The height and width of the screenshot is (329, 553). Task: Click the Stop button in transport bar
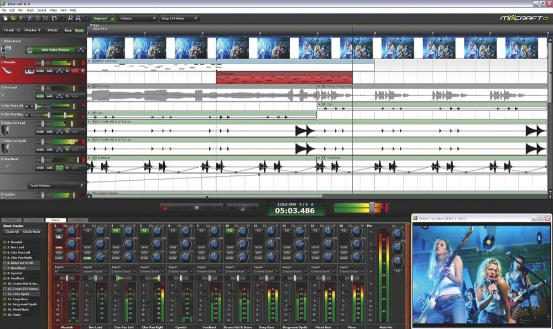click(197, 208)
